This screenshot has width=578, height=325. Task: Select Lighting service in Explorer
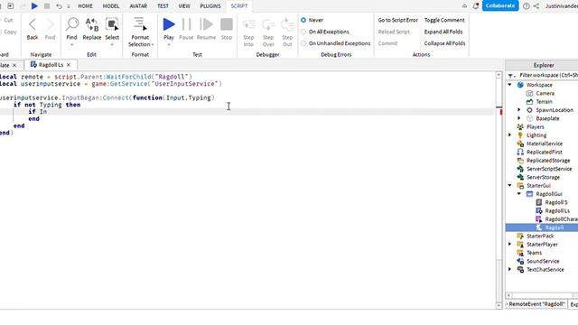pos(536,135)
